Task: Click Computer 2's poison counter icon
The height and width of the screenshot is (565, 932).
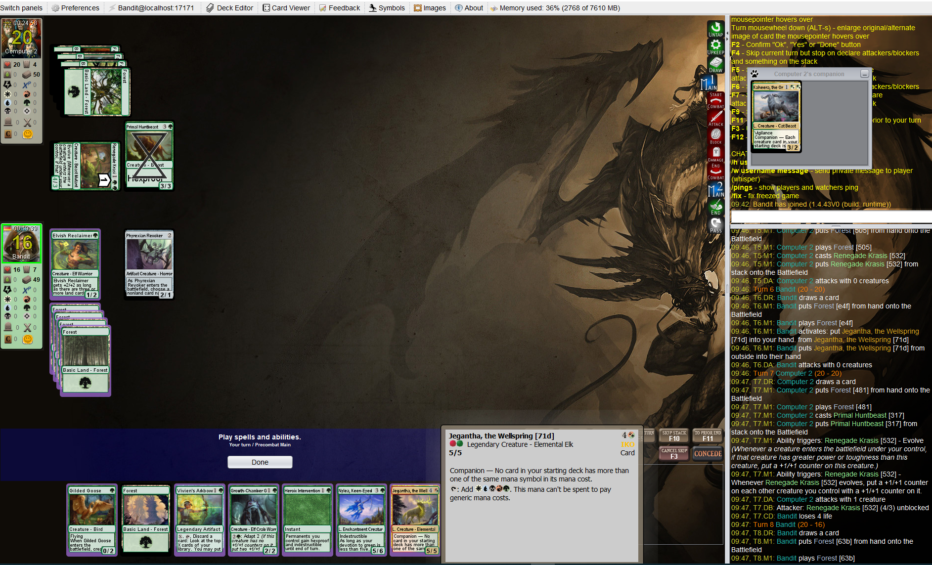Action: click(x=7, y=75)
